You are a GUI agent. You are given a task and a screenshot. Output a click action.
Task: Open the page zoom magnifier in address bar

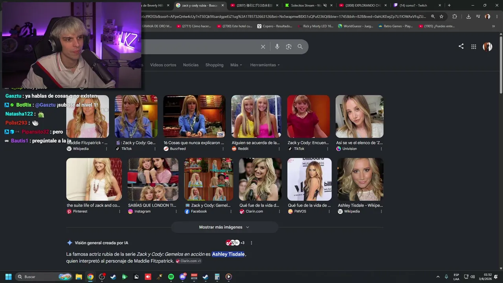pos(433,17)
